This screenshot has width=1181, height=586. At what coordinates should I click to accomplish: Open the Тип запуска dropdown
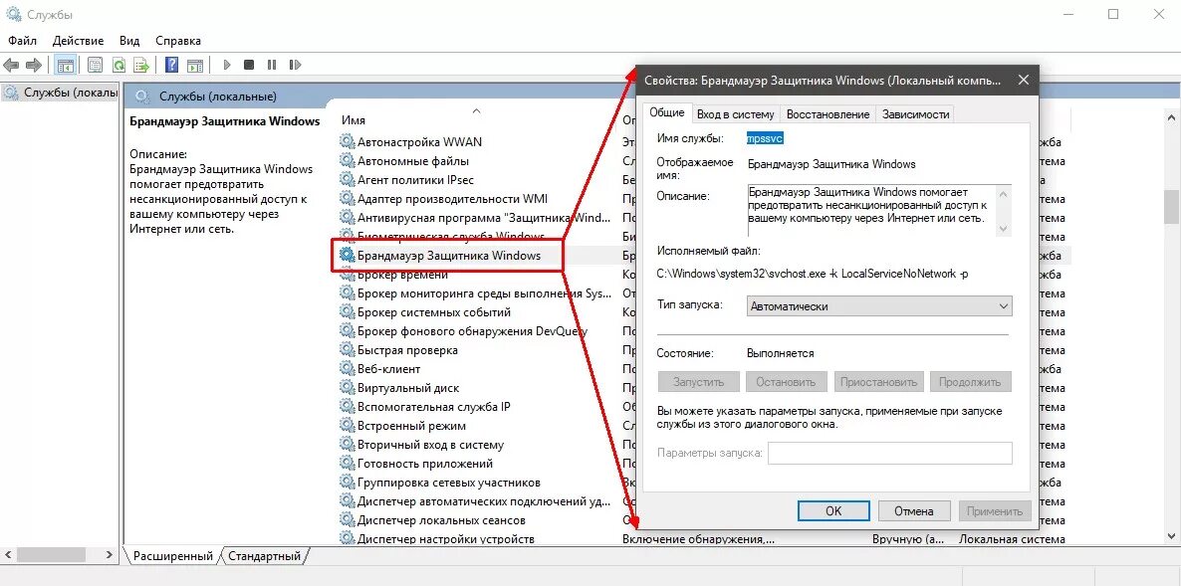pyautogui.click(x=879, y=306)
